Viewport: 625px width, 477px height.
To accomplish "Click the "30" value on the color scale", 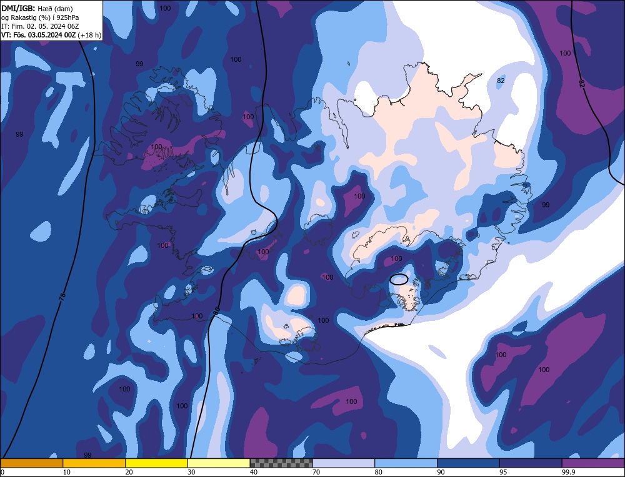I will (x=191, y=472).
